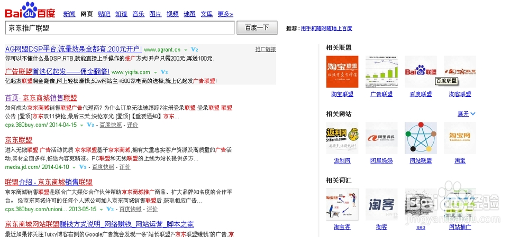This screenshot has width=529, height=237.
Task: Click the 淘客联盟 thumbnail image
Action: pyautogui.click(x=460, y=72)
